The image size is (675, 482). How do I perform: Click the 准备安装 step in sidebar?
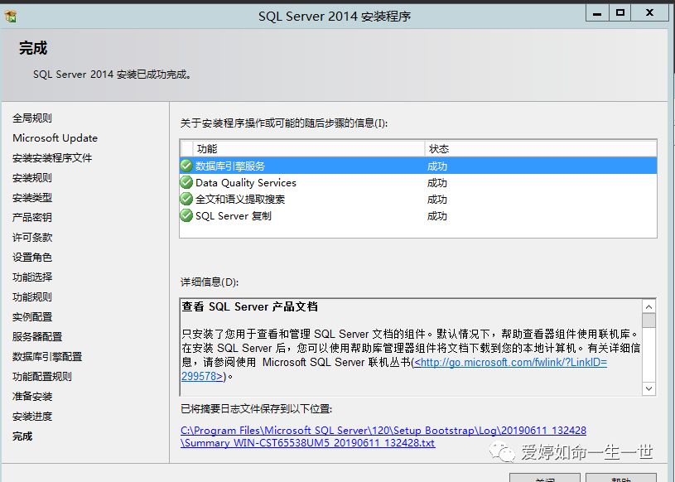pos(32,397)
